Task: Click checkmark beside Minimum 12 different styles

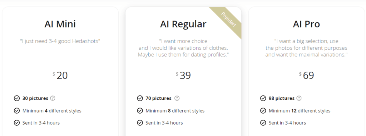Action: [x=263, y=111]
